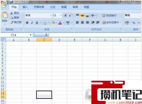
Task: Select Format Painter (格式刷) brush
Action: [x=16, y=22]
